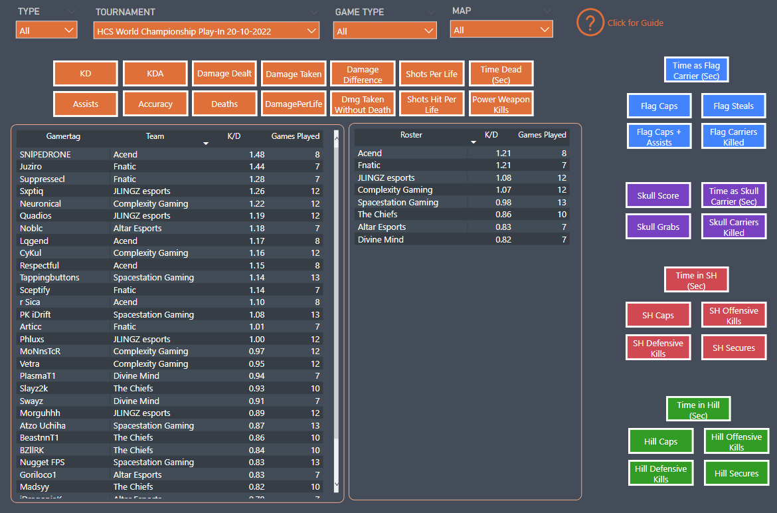Select Shots Hit Per Life button
This screenshot has width=777, height=513.
[432, 104]
